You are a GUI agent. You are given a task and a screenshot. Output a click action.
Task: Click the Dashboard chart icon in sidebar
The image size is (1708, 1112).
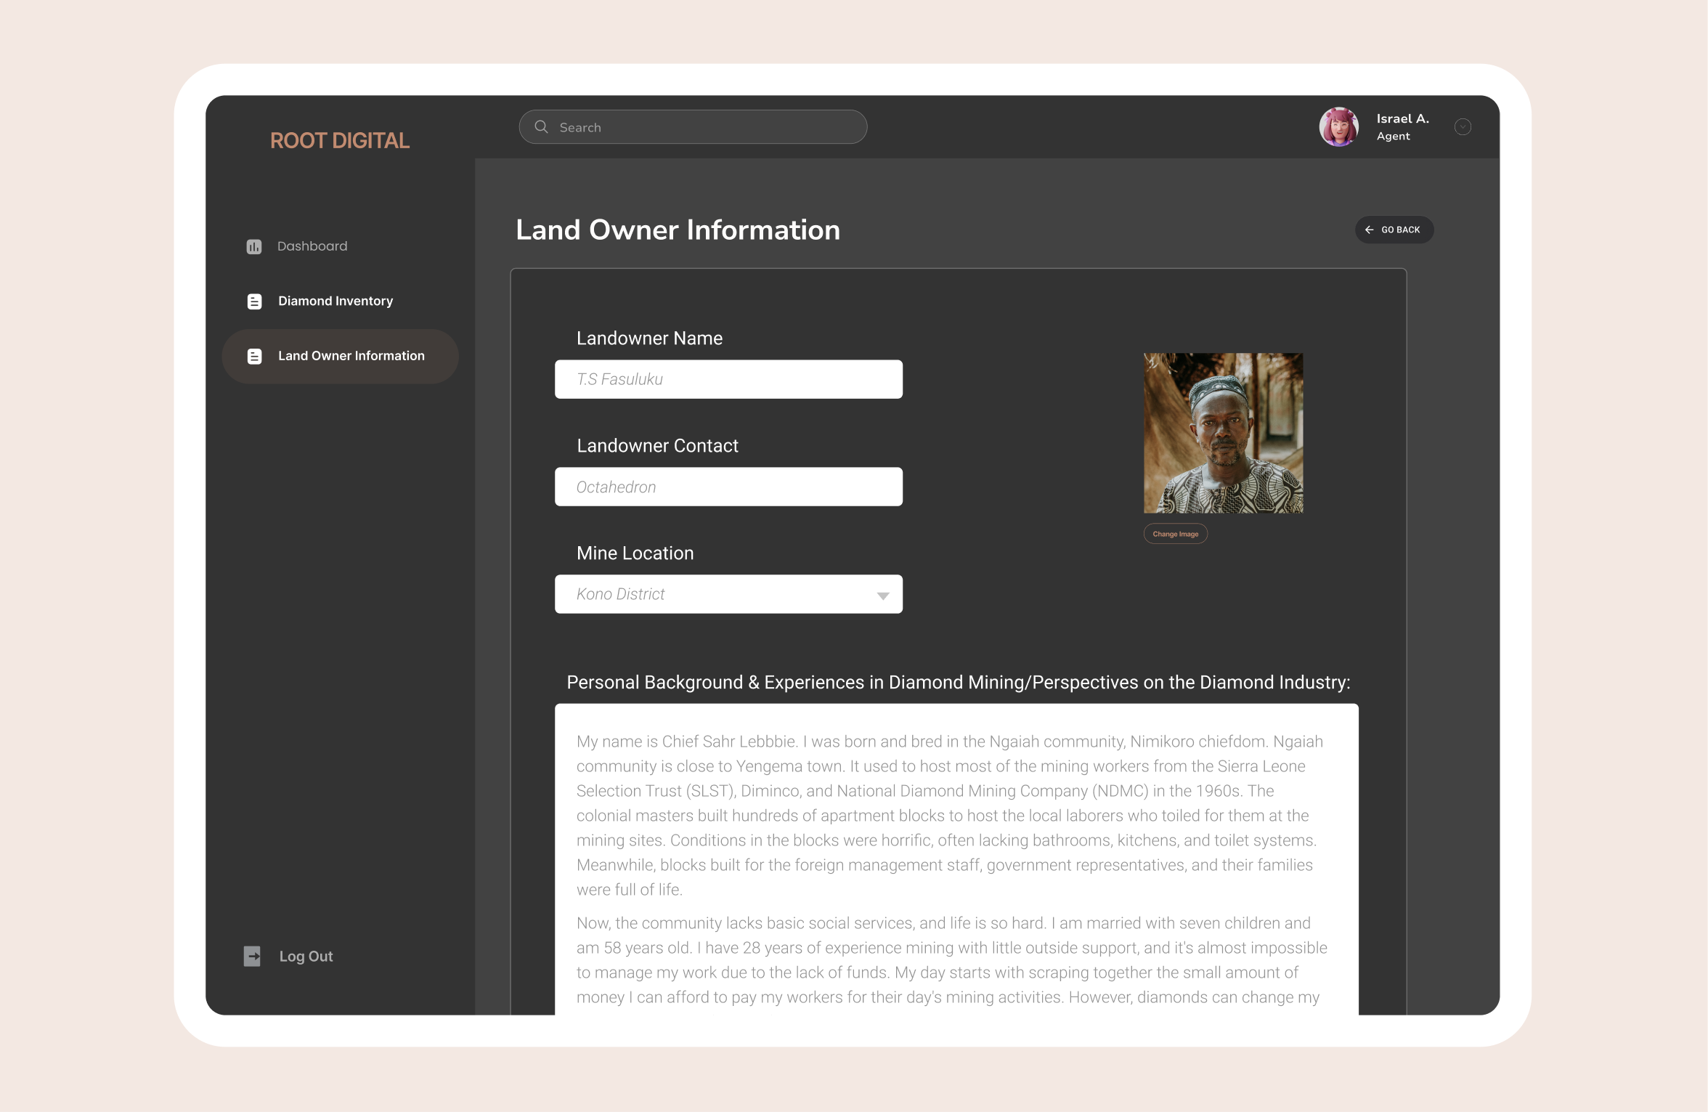pyautogui.click(x=253, y=247)
